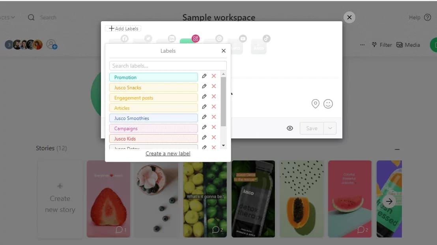The height and width of the screenshot is (245, 437).
Task: Edit the Promotion label with pencil icon
Action: [x=204, y=76]
